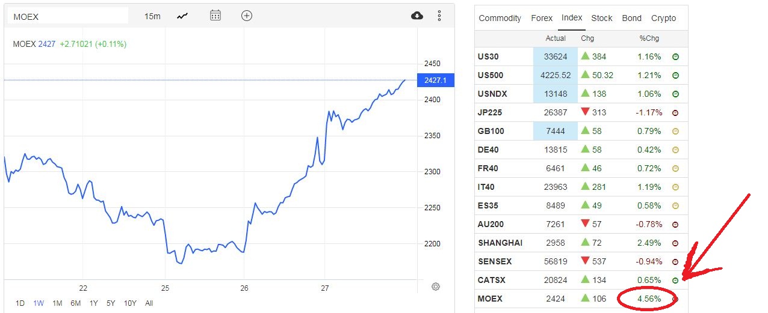Click the US30 green status indicator icon
768x313 pixels.
(675, 56)
